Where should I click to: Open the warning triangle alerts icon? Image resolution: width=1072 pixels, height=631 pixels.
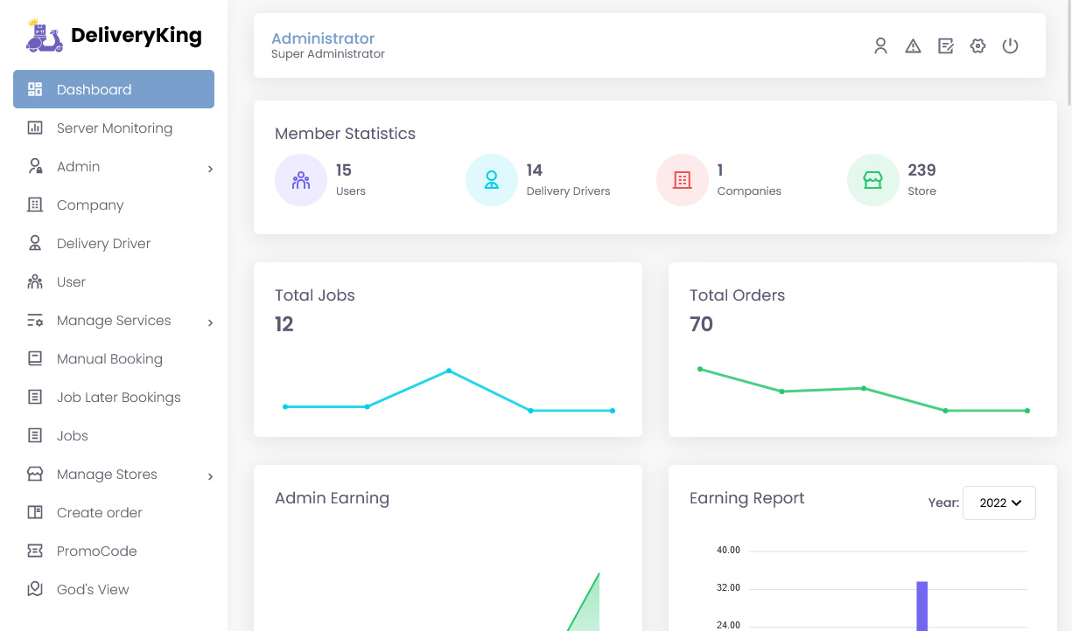pos(913,46)
